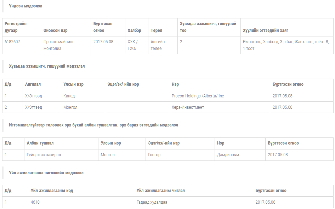This screenshot has width=335, height=209.
Task: Click the "Канад" country cell
Action: 69,96
